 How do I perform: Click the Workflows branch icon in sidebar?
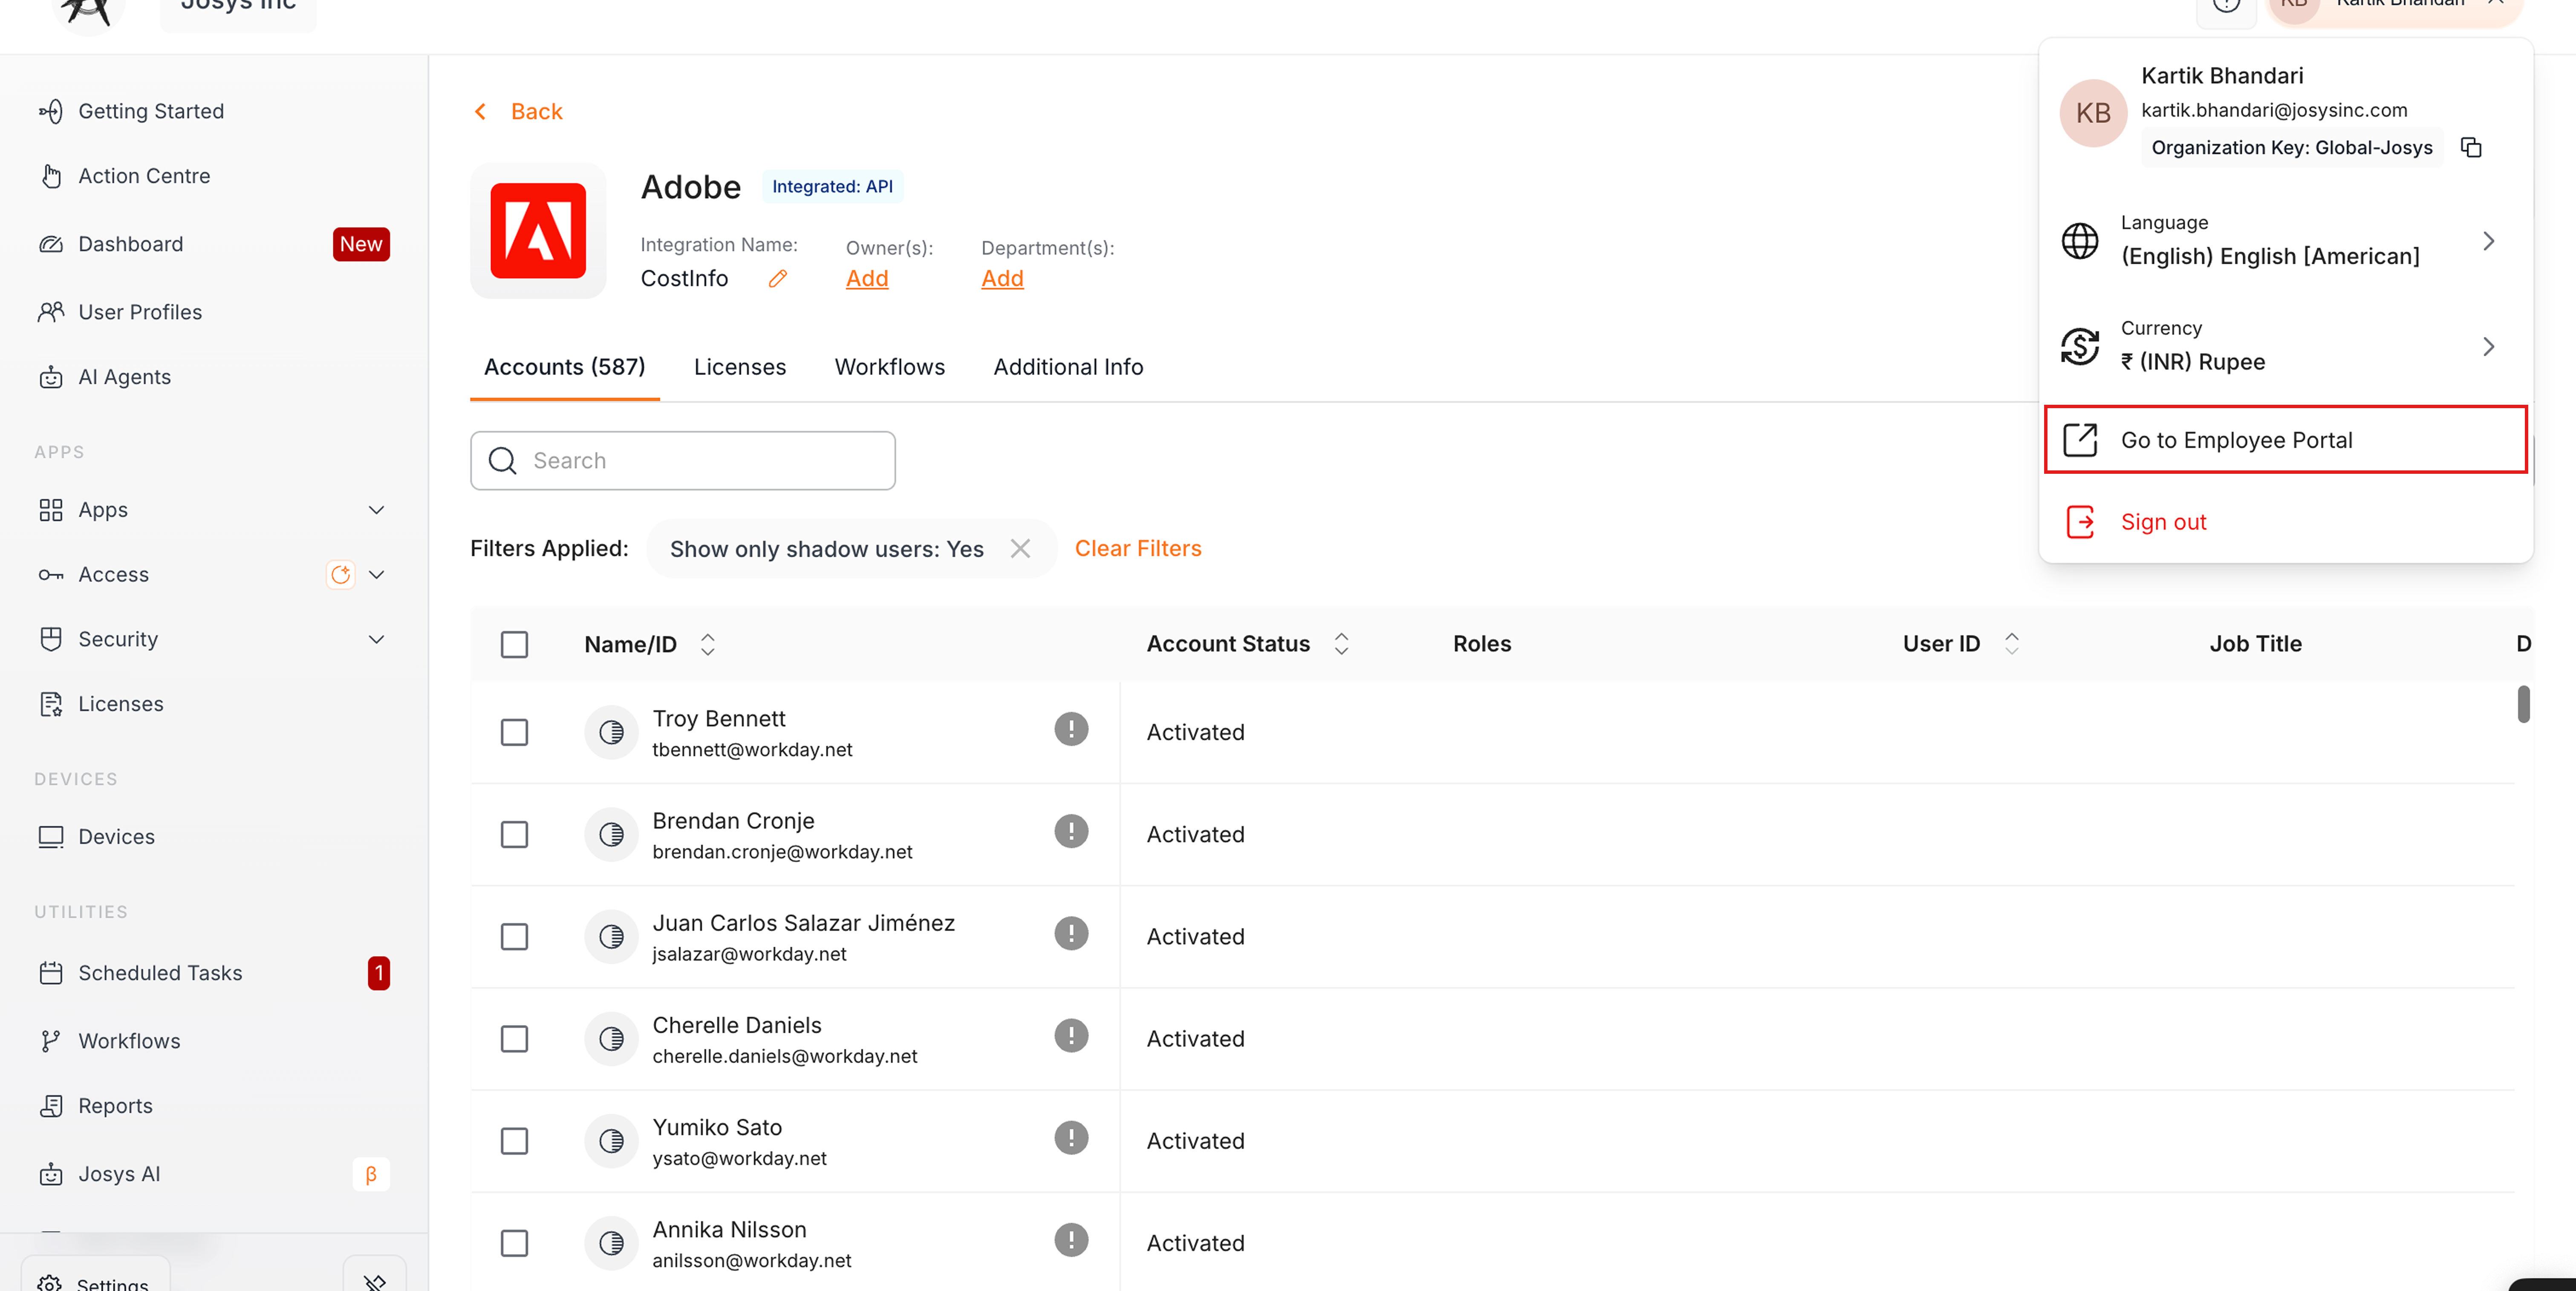[51, 1041]
